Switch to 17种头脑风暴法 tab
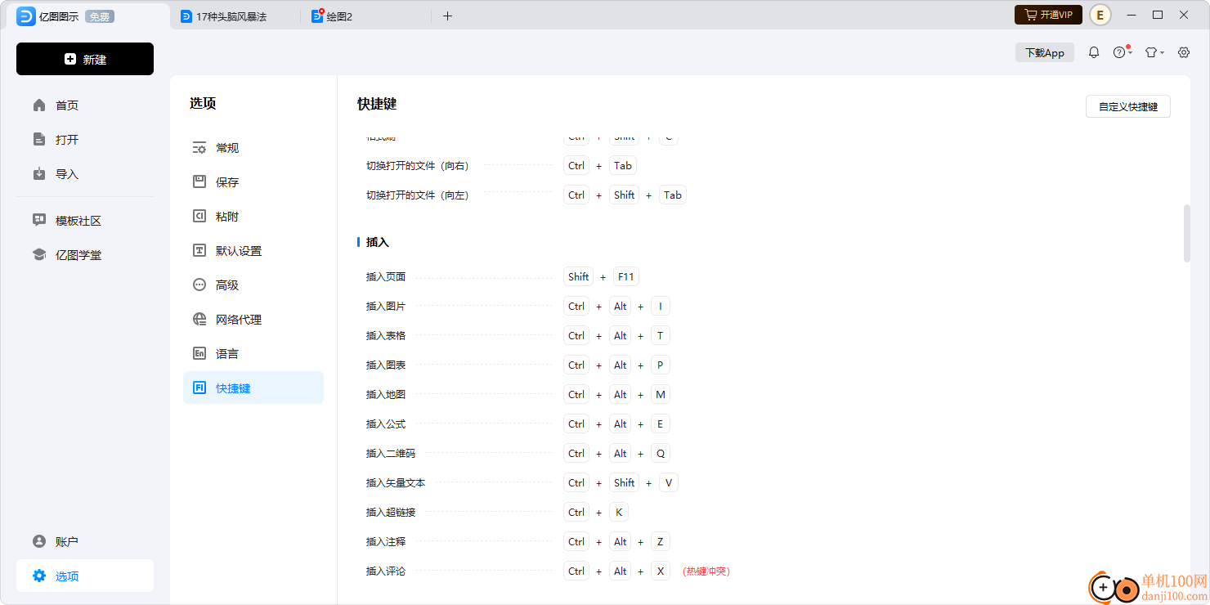 pos(231,16)
